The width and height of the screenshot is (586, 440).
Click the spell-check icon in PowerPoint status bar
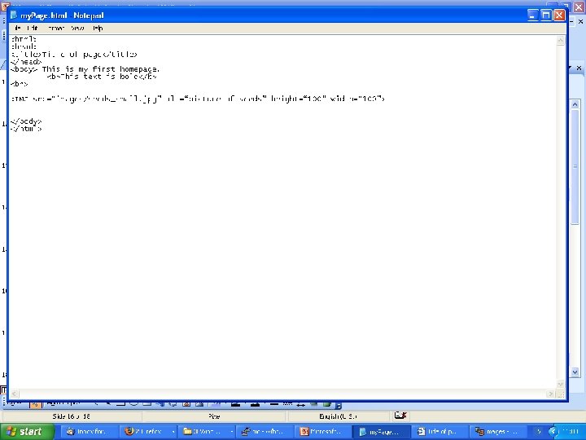400,416
